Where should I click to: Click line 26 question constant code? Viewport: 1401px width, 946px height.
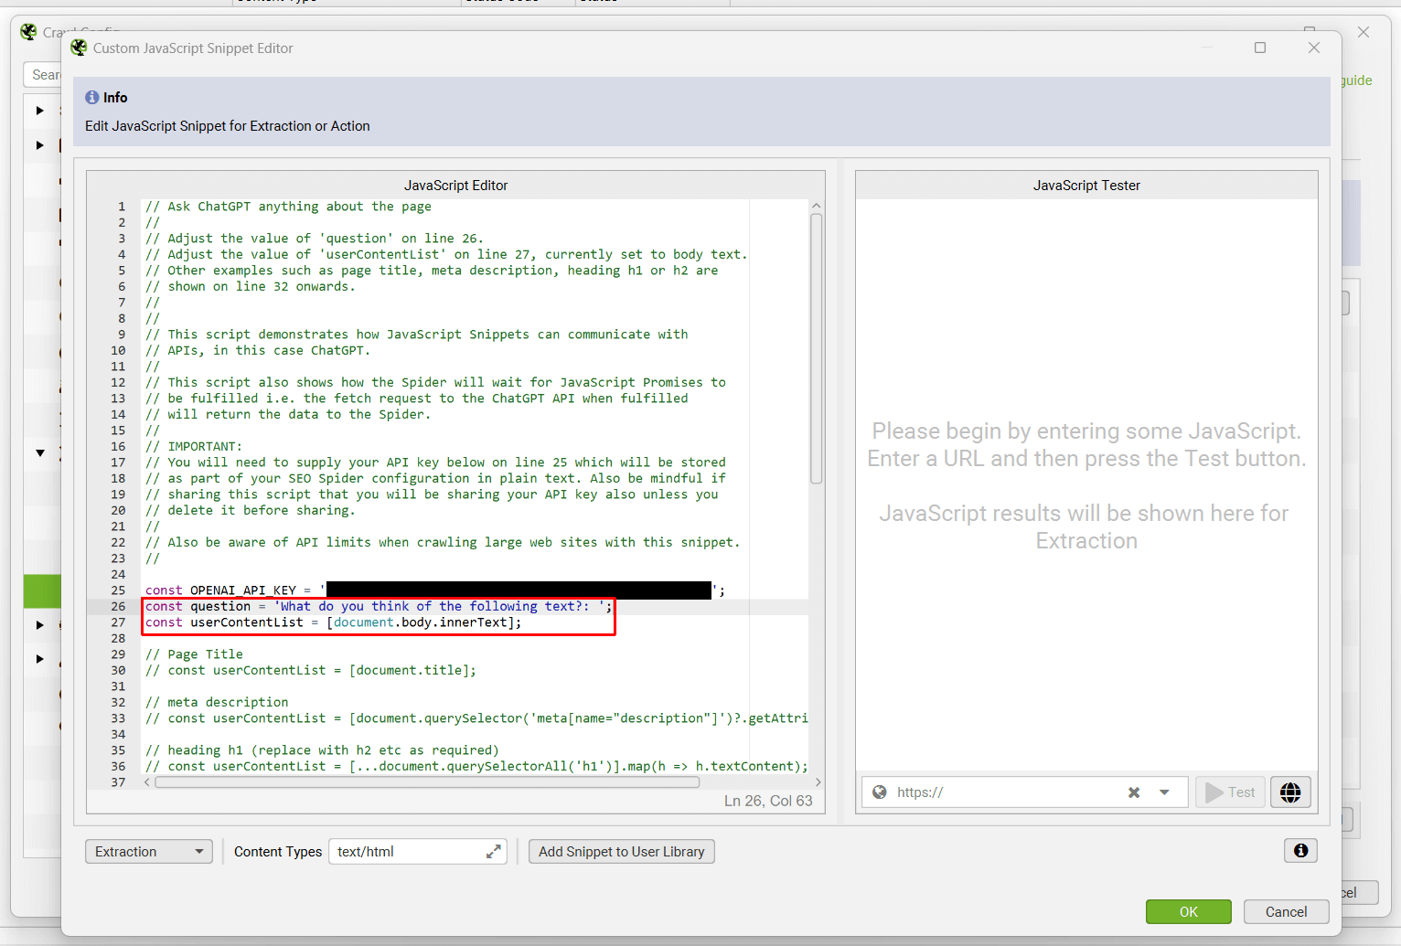[379, 606]
